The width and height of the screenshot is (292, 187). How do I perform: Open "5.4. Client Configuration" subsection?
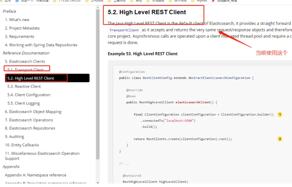pos(29,95)
